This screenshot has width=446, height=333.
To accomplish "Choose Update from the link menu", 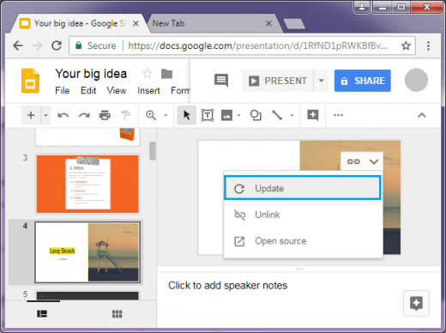I will [x=303, y=188].
